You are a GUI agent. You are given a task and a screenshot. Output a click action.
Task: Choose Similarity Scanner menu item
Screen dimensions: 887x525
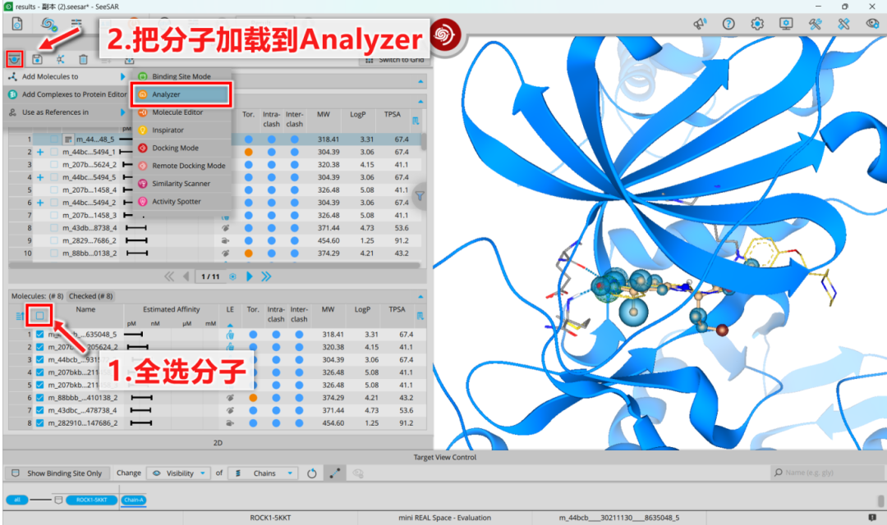[x=182, y=184]
